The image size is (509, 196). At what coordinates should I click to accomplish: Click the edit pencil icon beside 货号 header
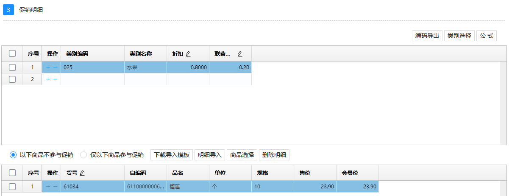(82, 173)
